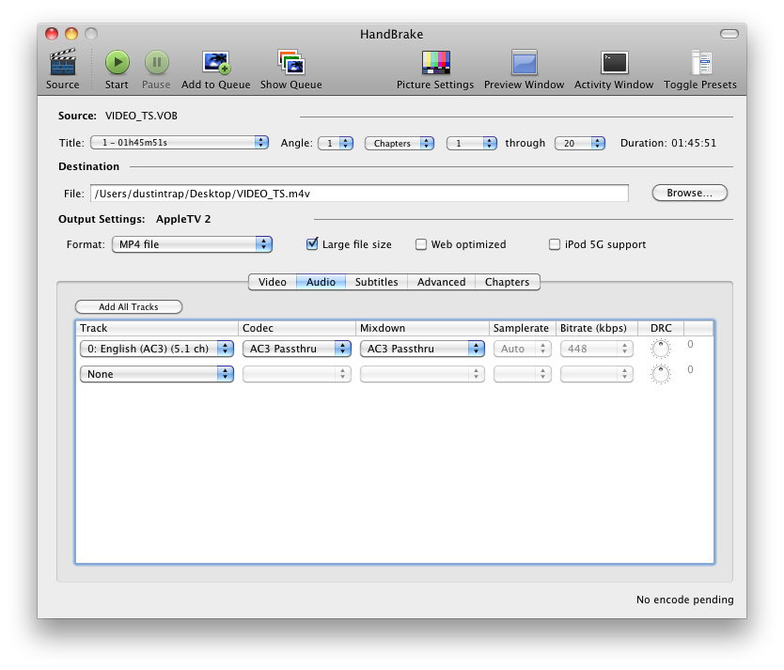784x670 pixels.
Task: Open the Samplerate dropdown showing Auto
Action: coord(523,349)
